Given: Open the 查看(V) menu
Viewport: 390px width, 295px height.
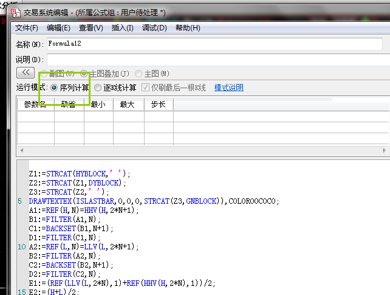Looking at the screenshot, I should (x=91, y=28).
